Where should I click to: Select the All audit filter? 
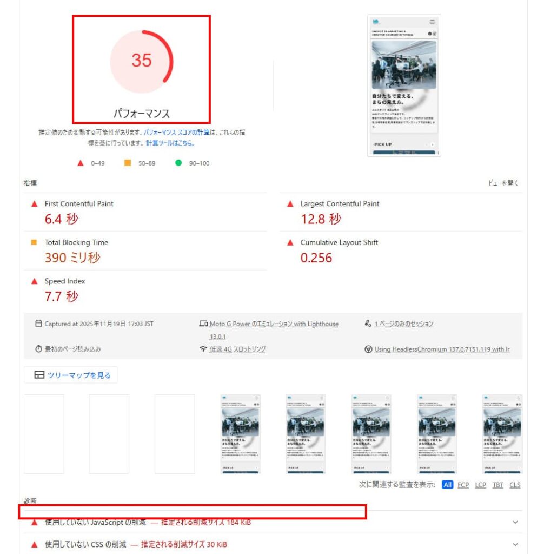[447, 485]
